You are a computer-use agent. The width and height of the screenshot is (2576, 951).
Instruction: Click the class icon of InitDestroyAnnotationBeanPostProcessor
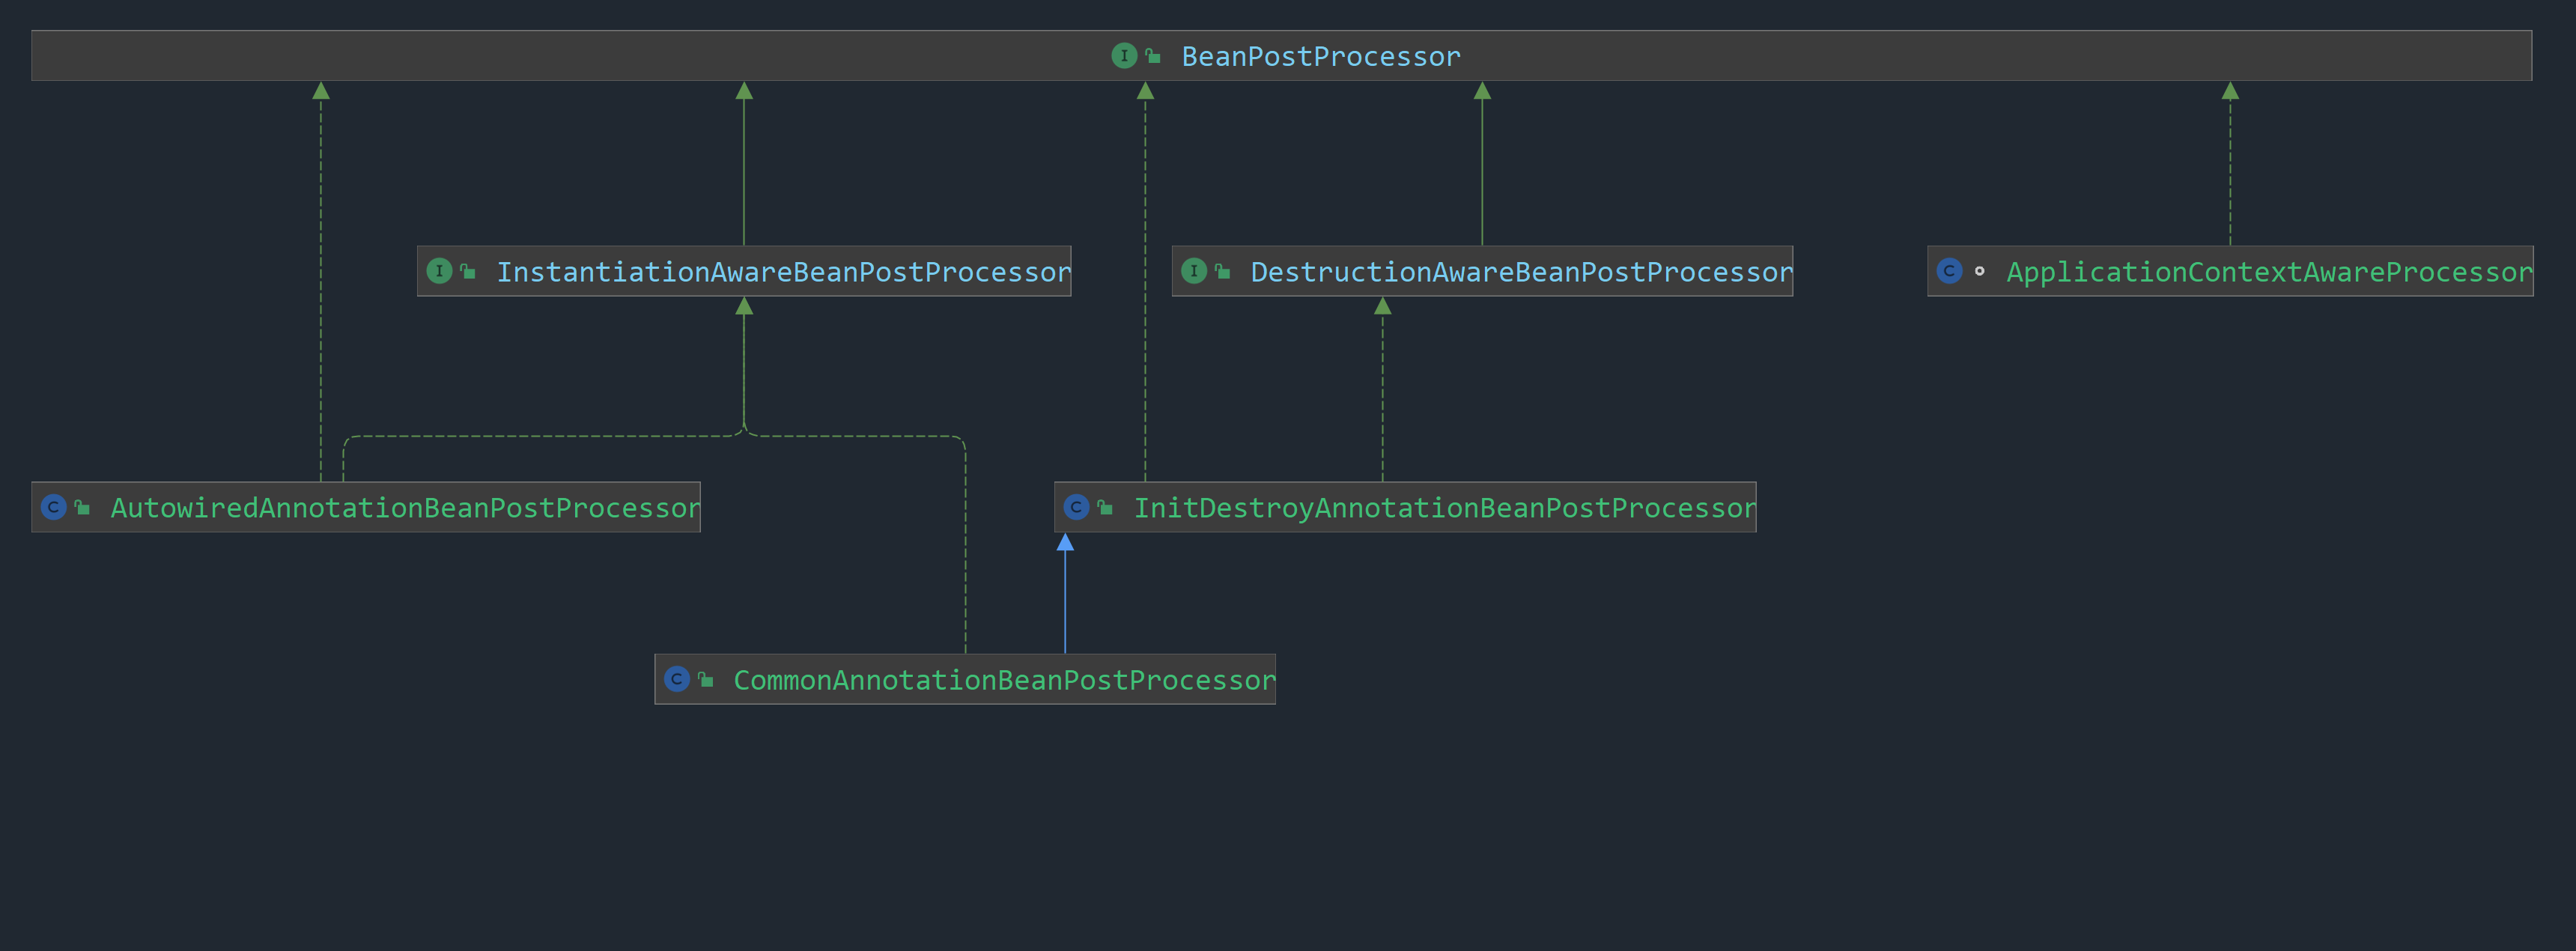tap(1076, 507)
